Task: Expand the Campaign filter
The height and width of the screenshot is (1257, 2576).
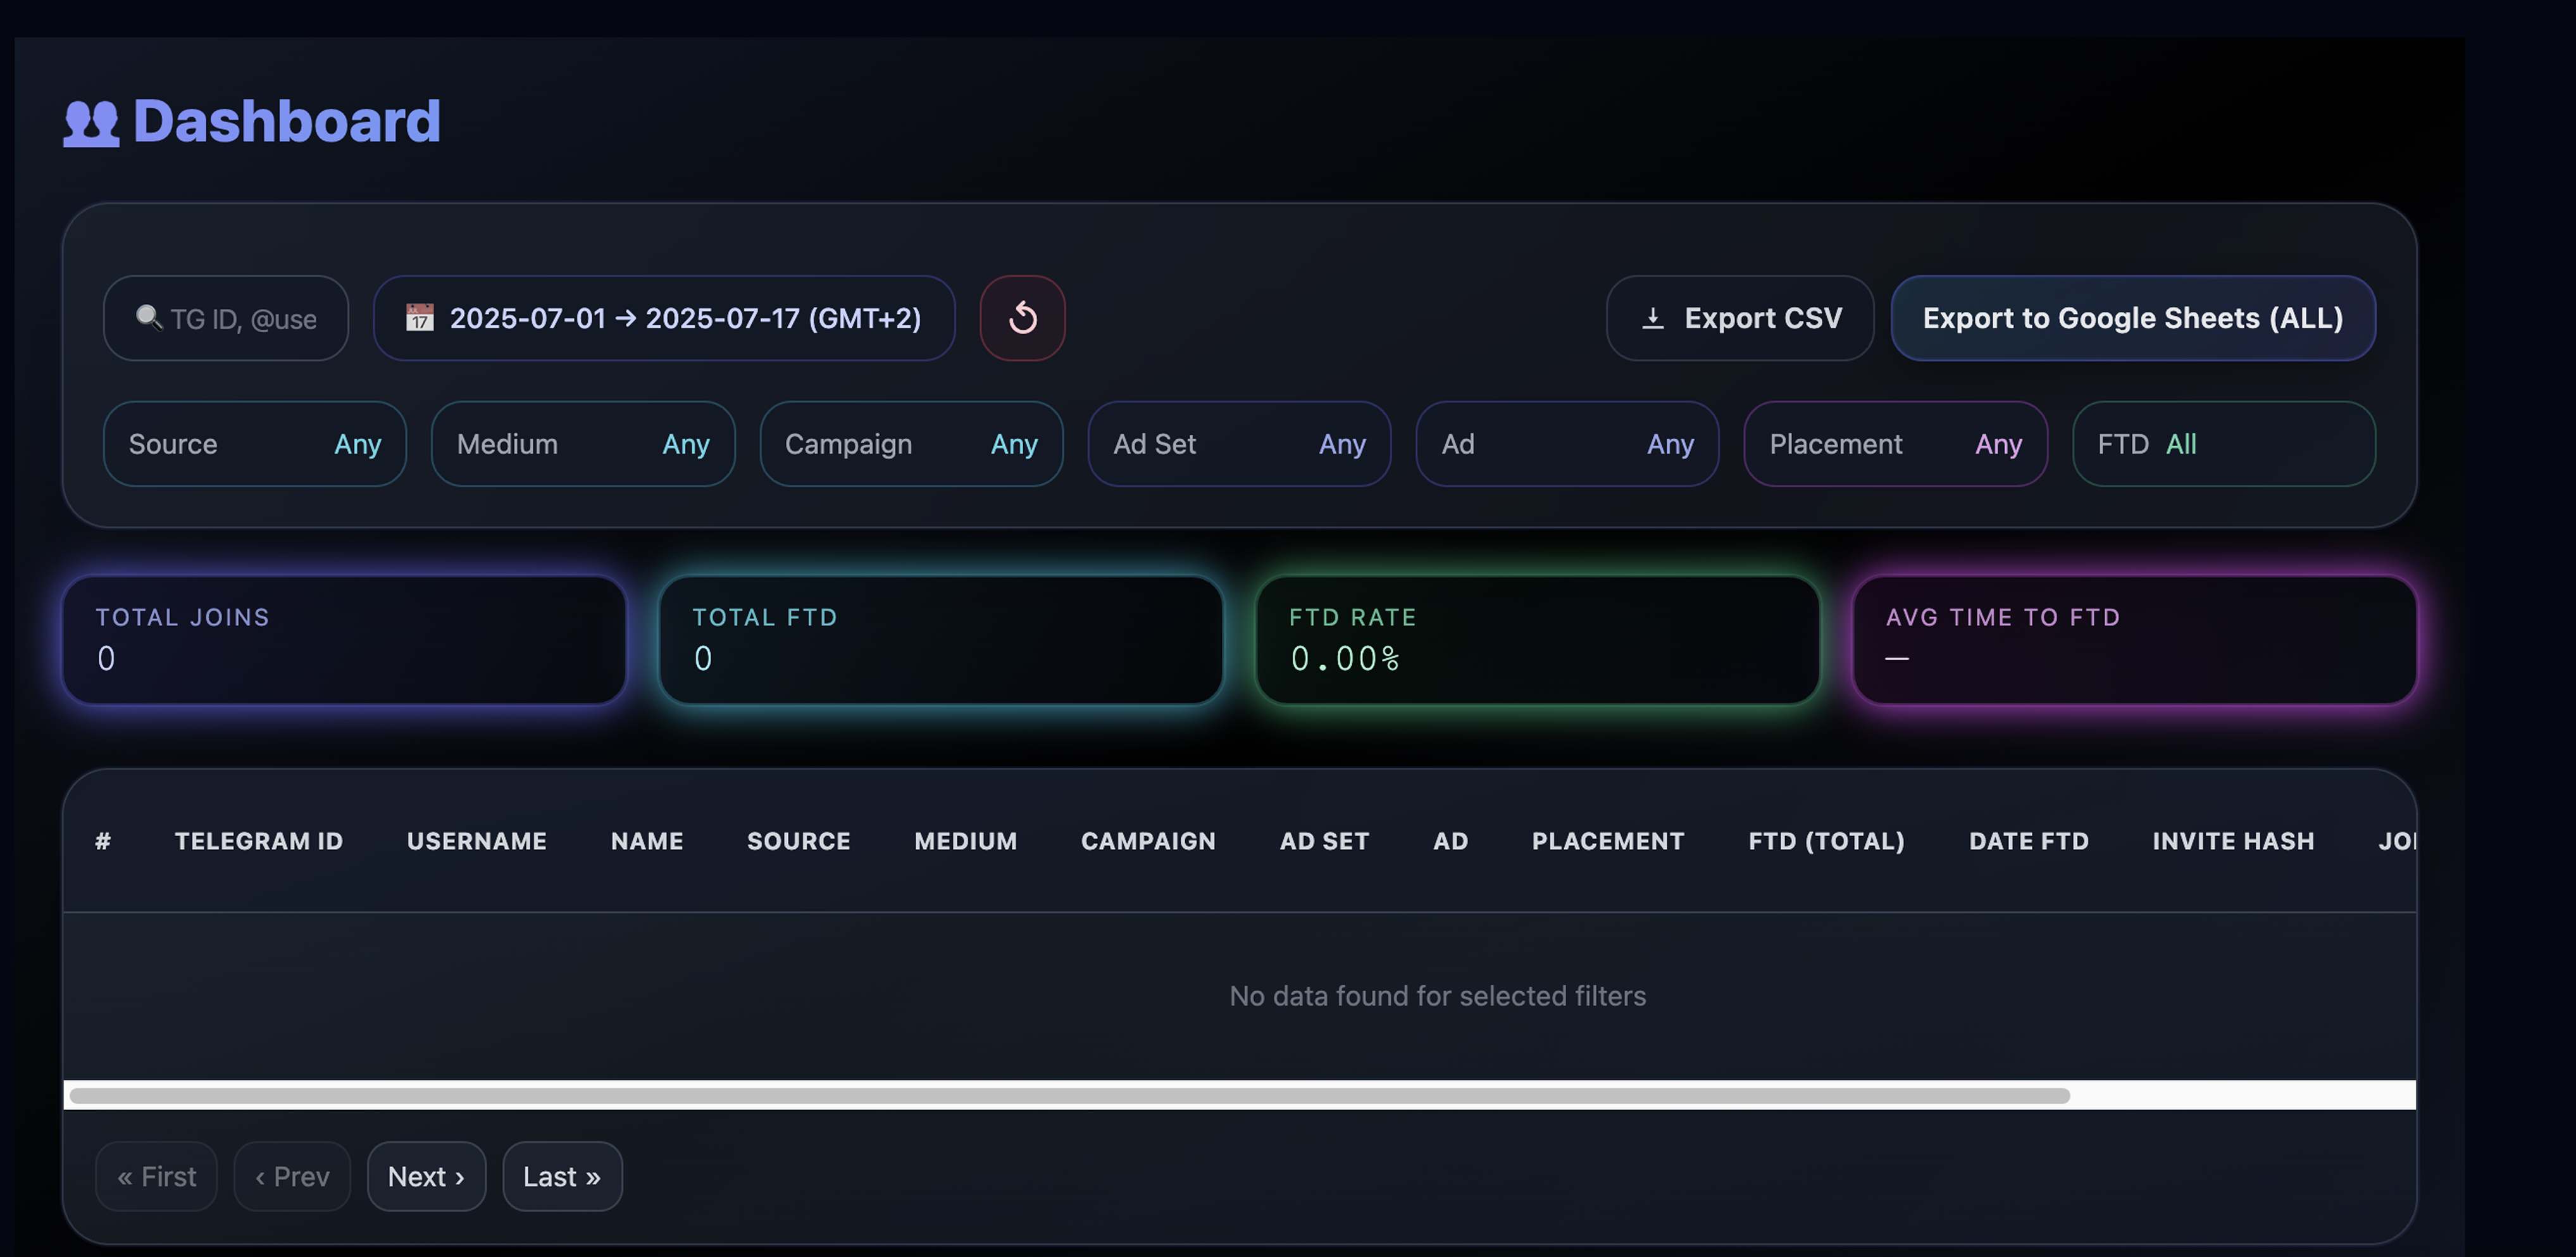Action: pos(911,444)
